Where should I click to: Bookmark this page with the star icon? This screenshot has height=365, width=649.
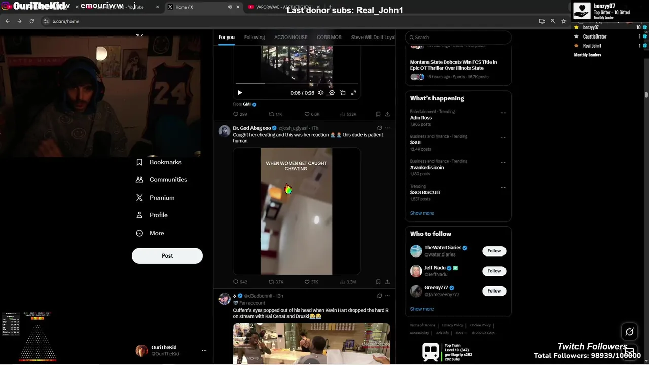[563, 21]
